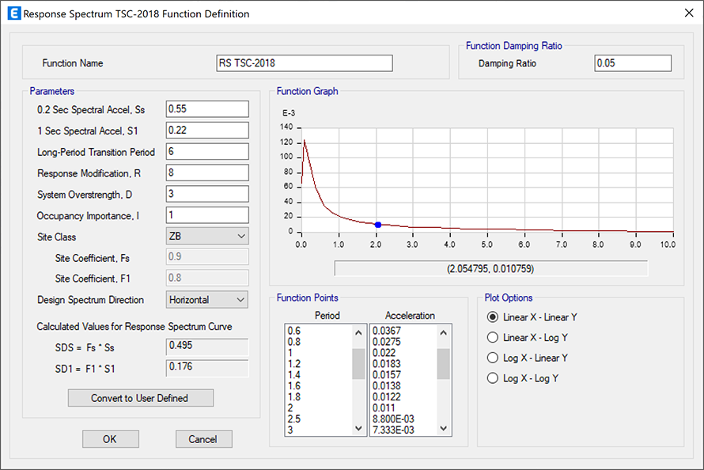Click the ETABS app icon in title bar
The height and width of the screenshot is (470, 704).
click(x=14, y=13)
